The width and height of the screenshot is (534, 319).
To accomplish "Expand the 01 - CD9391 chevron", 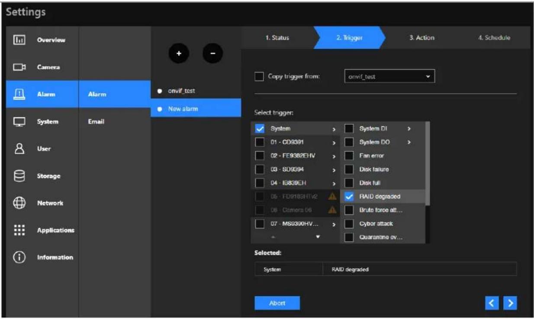I will point(334,142).
